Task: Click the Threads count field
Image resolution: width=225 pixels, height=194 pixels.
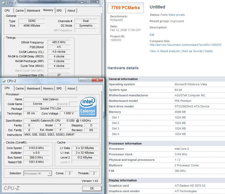Action: tap(94, 173)
